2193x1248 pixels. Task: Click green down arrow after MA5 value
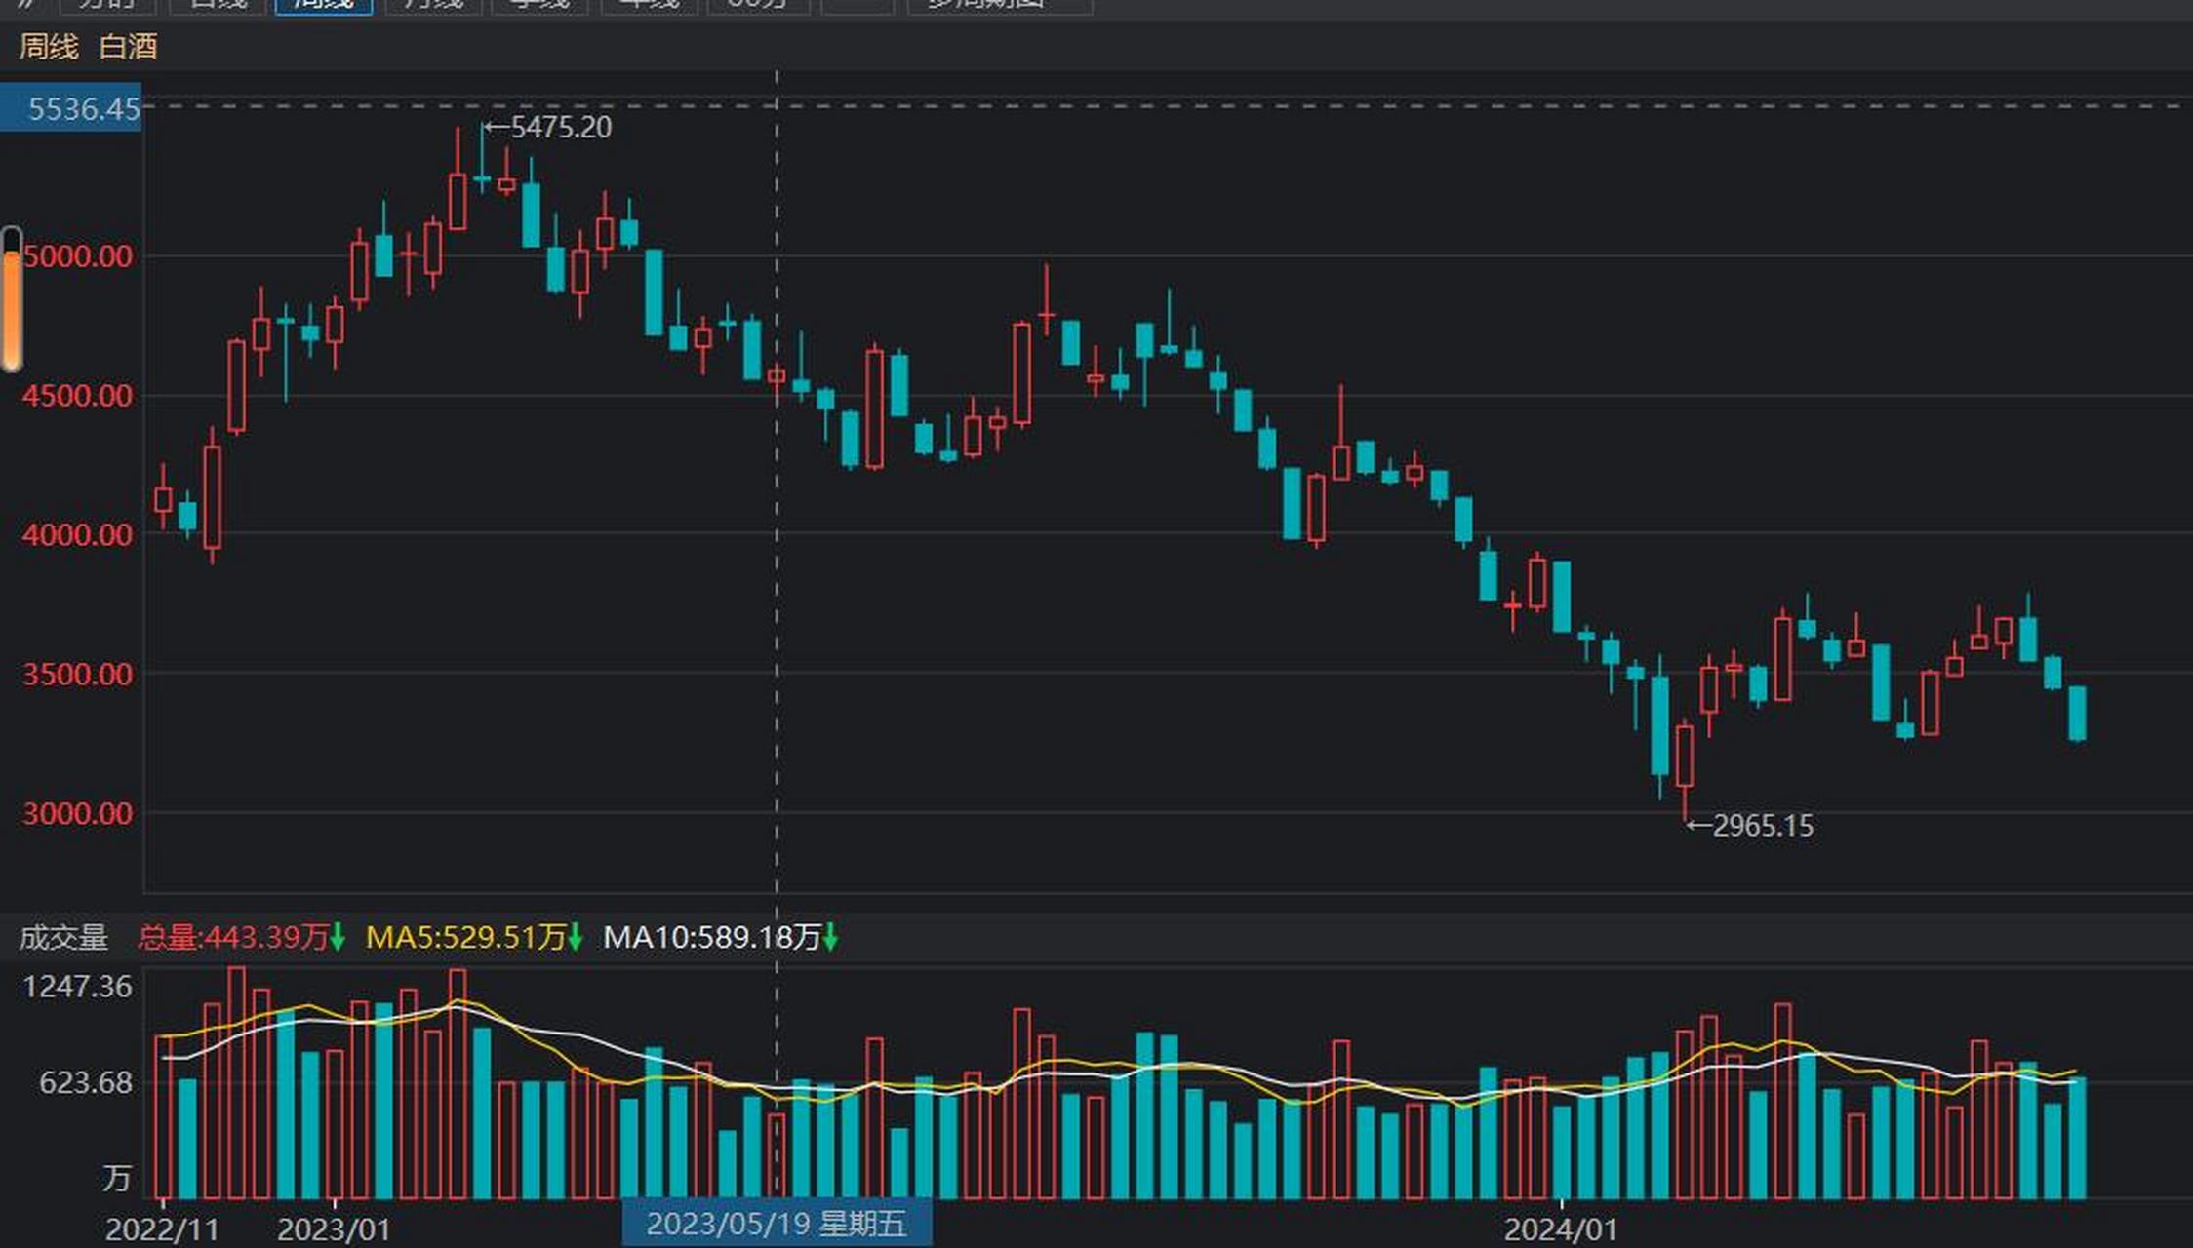click(576, 938)
